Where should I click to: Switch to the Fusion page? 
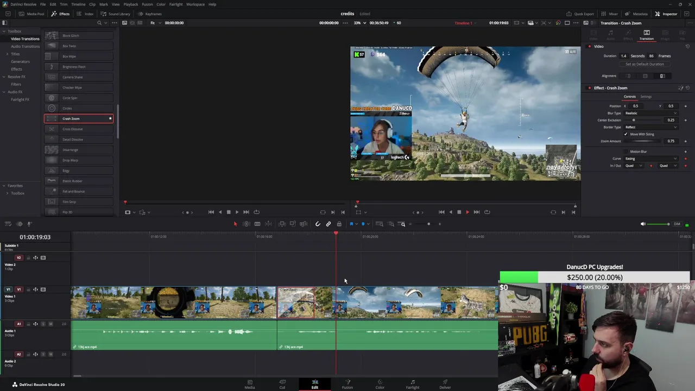click(x=347, y=384)
